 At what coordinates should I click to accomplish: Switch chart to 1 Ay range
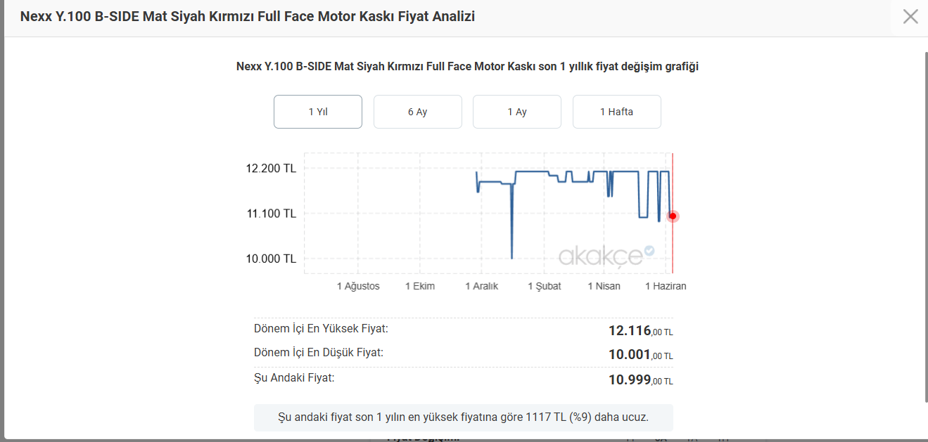click(517, 112)
